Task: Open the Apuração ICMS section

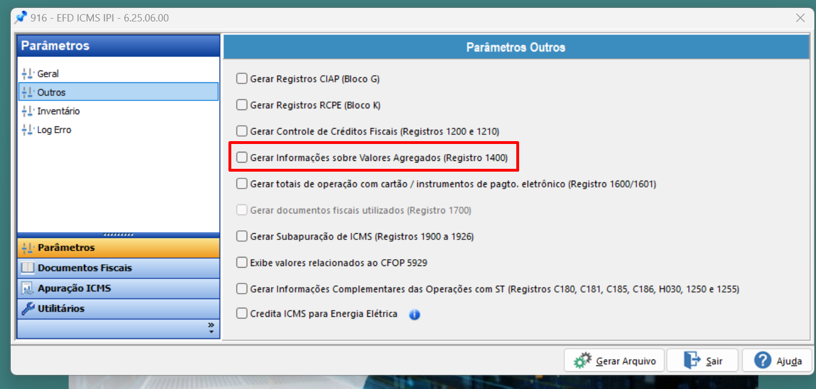Action: click(118, 288)
